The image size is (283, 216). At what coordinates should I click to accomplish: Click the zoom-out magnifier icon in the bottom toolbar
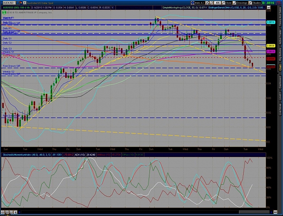[x=11, y=212]
